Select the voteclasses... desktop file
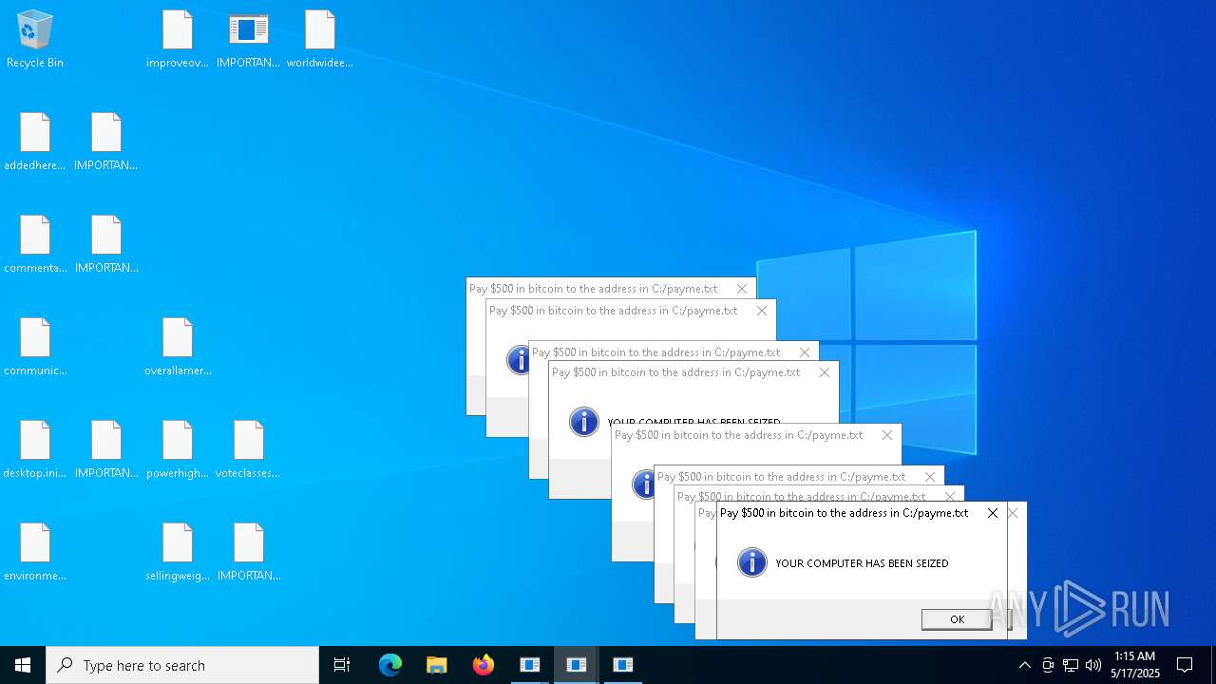 pyautogui.click(x=249, y=450)
